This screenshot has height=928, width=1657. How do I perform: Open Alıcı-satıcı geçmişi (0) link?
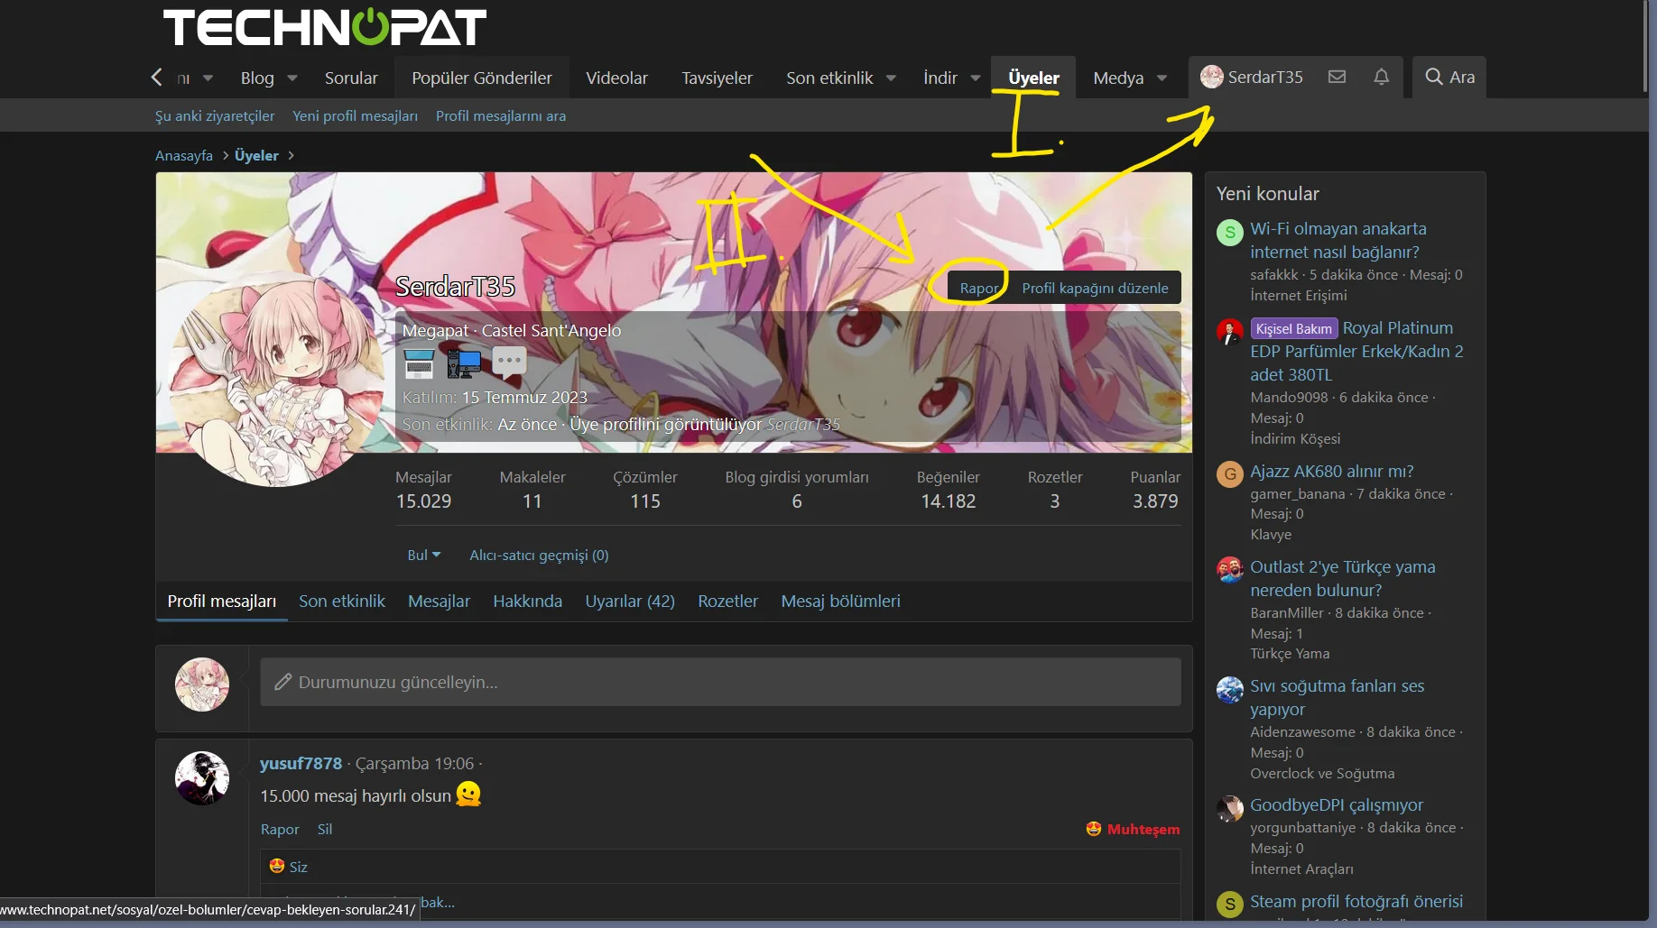click(539, 556)
